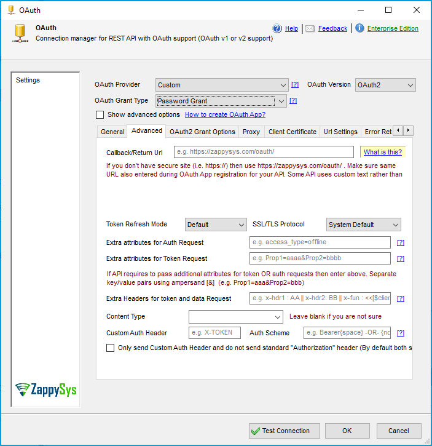The width and height of the screenshot is (432, 446).
Task: Open the Error Ret tab
Action: 377,132
